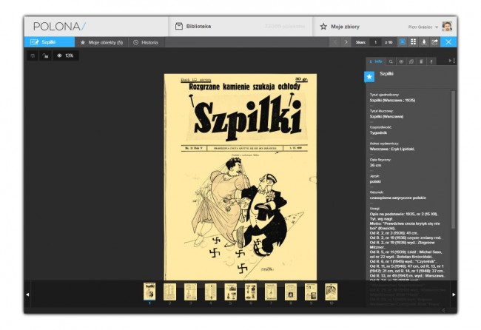
Task: Select thumbnail of page 8
Action: [x=291, y=292]
